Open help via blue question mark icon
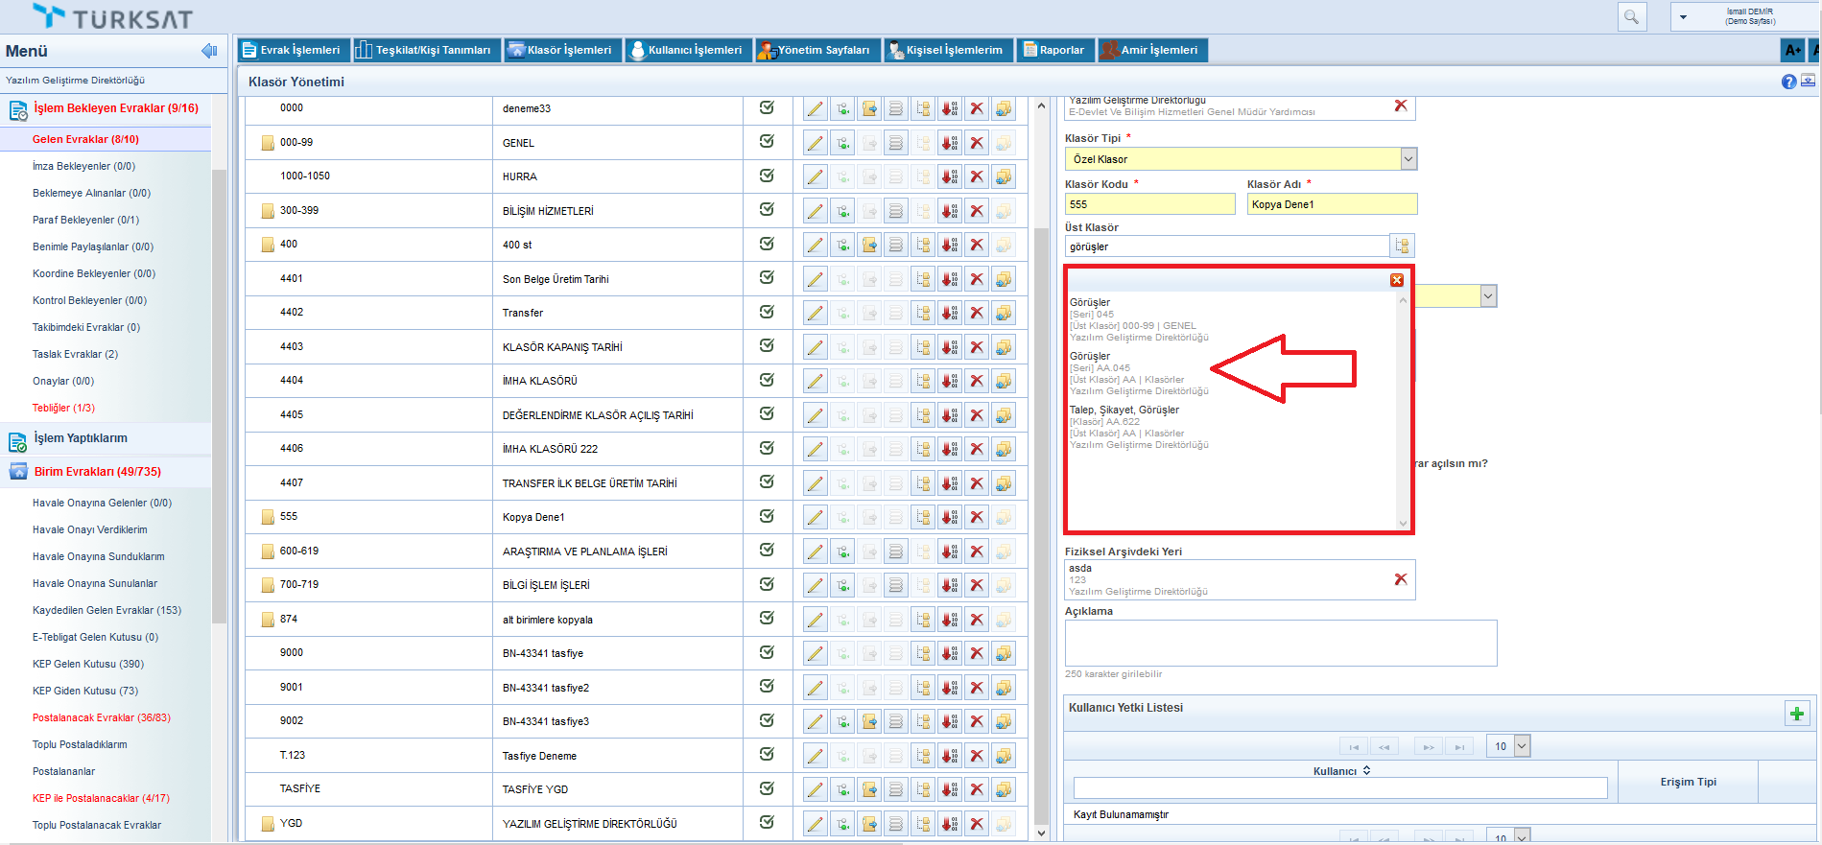Viewport: 1822px width, 845px height. click(x=1788, y=82)
